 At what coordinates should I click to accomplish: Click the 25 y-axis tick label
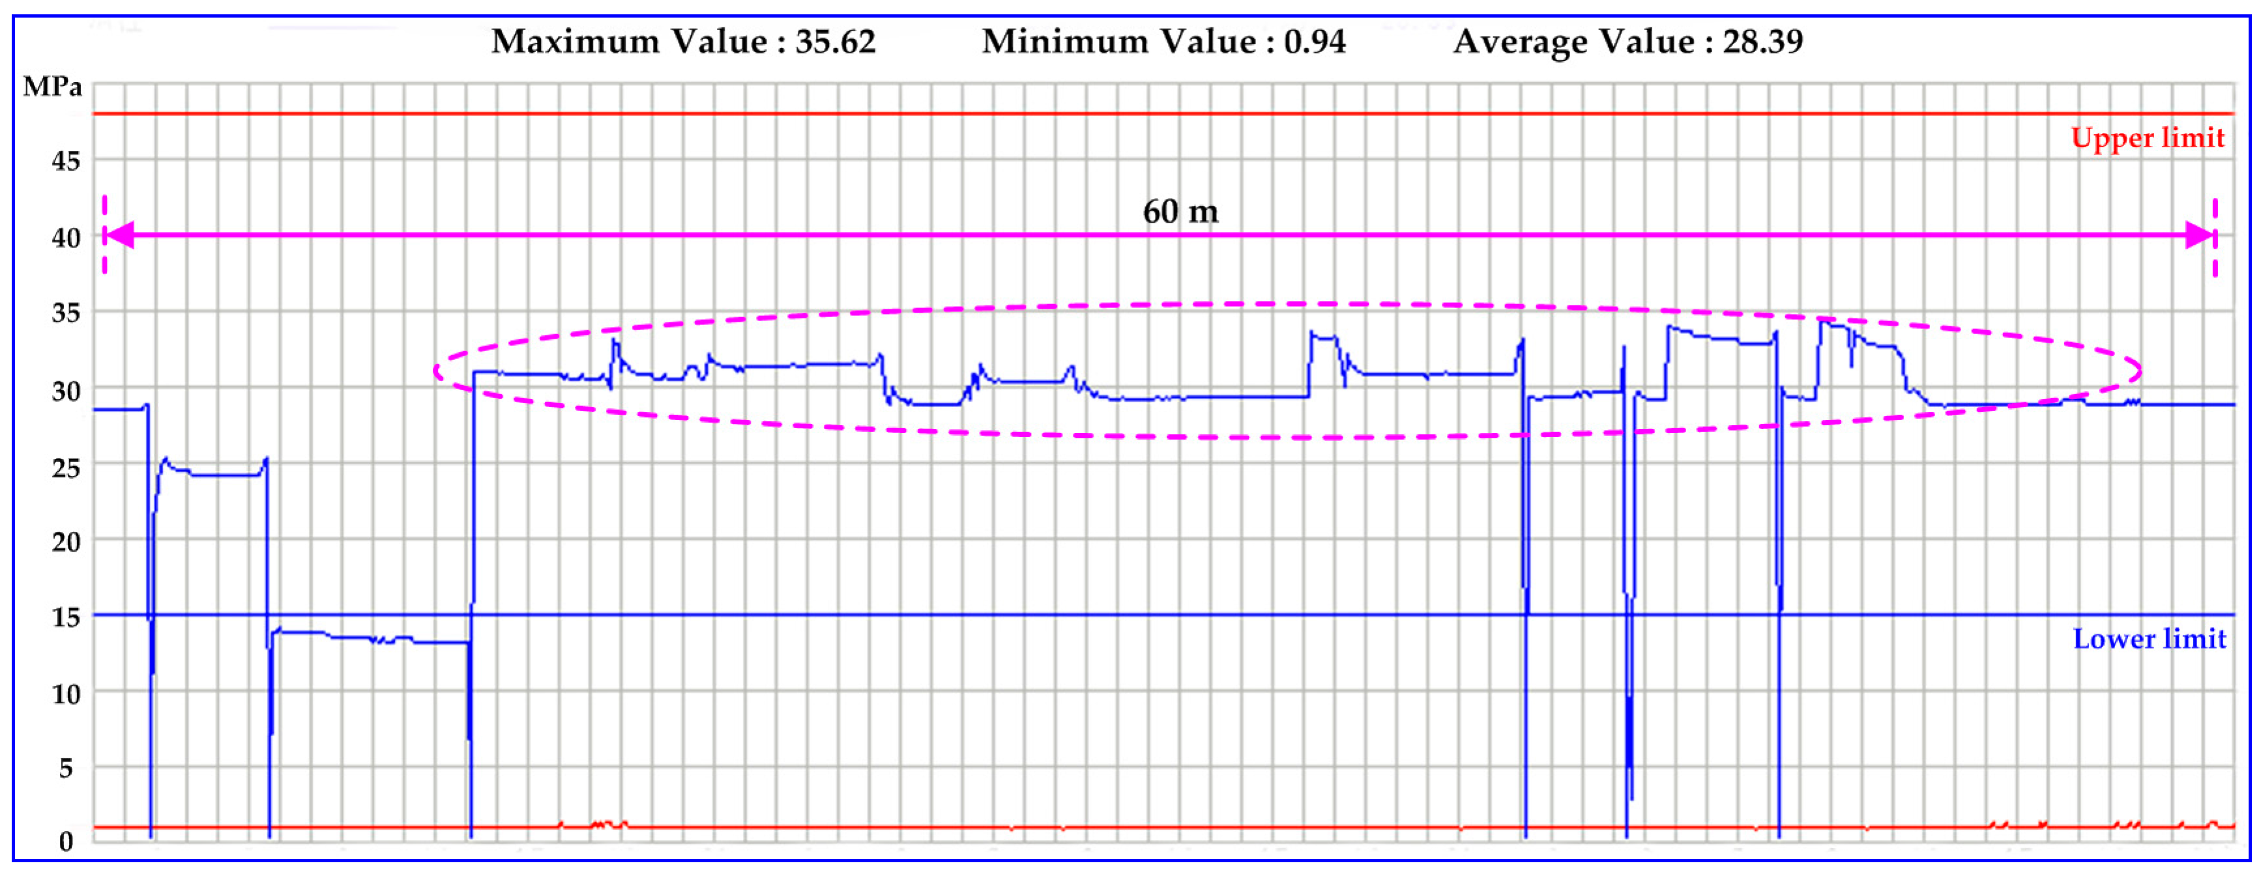click(x=66, y=468)
